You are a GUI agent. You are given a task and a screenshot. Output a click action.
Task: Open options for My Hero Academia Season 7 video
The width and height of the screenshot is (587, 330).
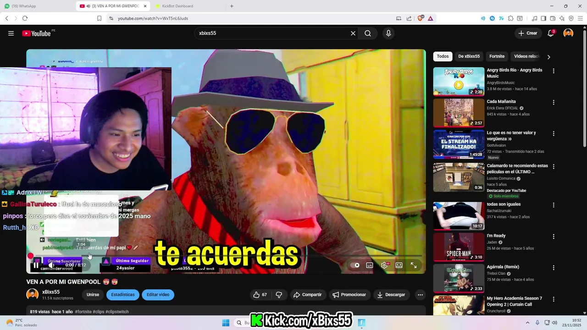click(x=554, y=299)
